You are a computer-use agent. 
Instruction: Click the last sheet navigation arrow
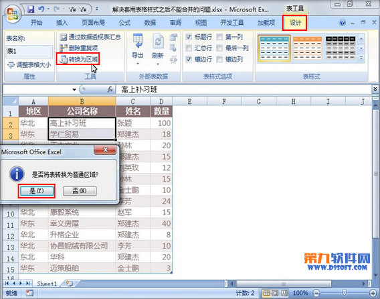pos(28,284)
